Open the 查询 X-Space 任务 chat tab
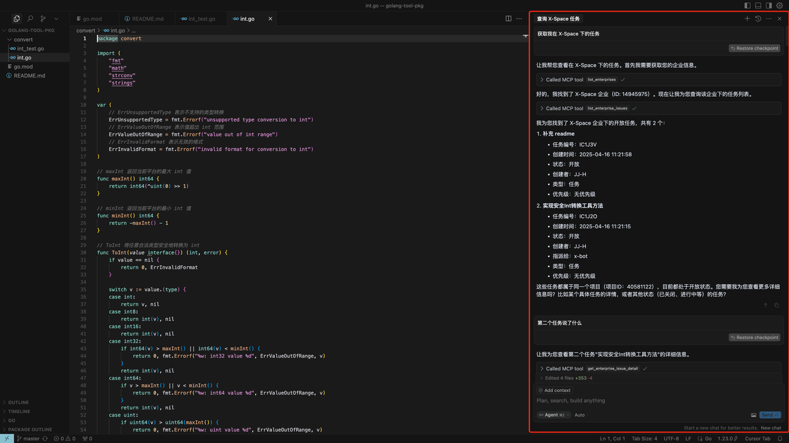The height and width of the screenshot is (443, 789). click(x=558, y=19)
